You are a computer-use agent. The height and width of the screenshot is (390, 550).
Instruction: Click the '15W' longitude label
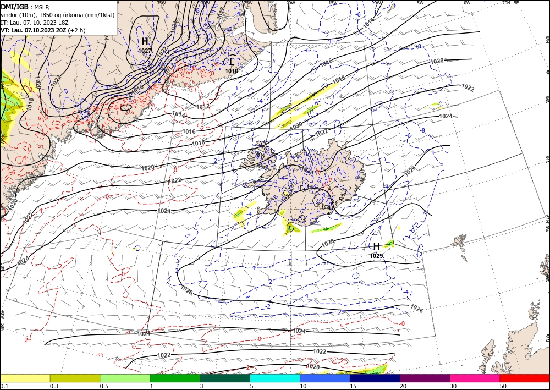point(333,3)
